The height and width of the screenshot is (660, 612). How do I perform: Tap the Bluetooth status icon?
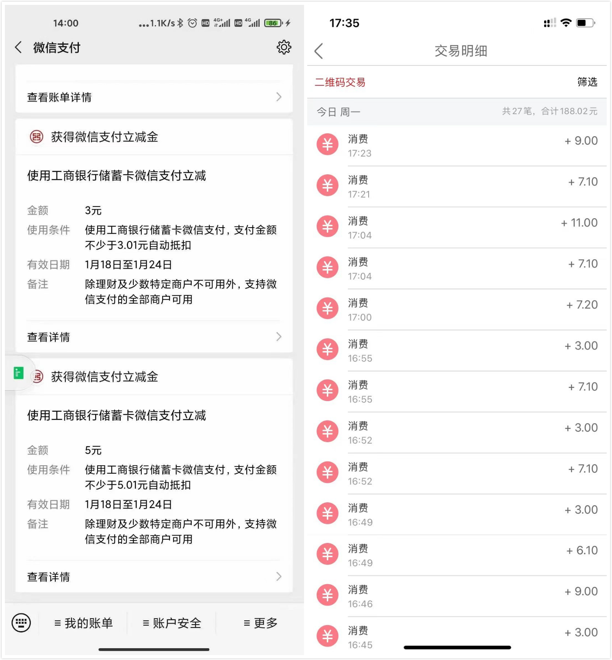(x=180, y=23)
